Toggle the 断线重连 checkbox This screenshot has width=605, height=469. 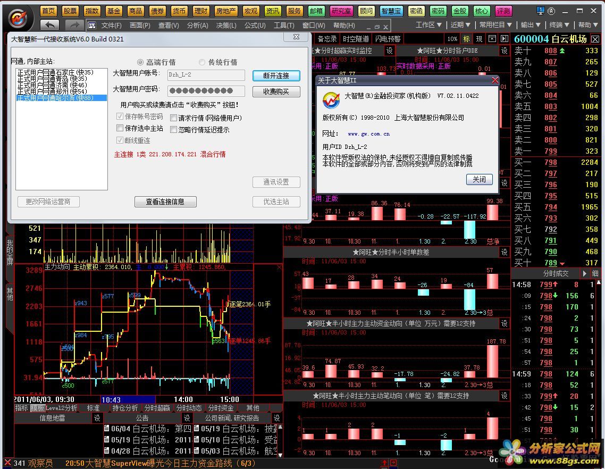120,140
